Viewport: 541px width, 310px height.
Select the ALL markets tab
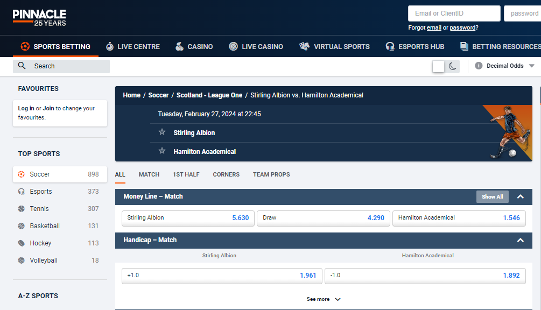point(120,174)
